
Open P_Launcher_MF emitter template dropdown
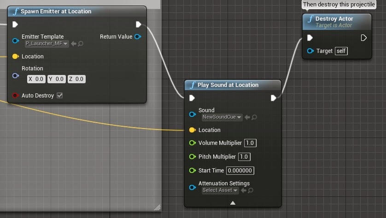(x=47, y=44)
